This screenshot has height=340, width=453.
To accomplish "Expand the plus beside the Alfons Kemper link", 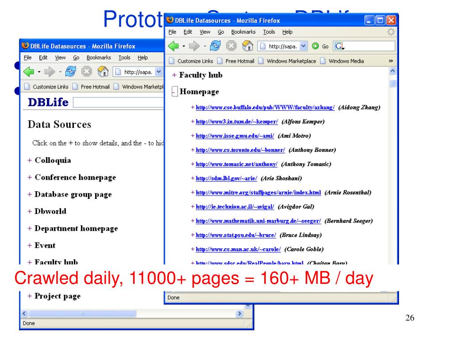I will [193, 121].
